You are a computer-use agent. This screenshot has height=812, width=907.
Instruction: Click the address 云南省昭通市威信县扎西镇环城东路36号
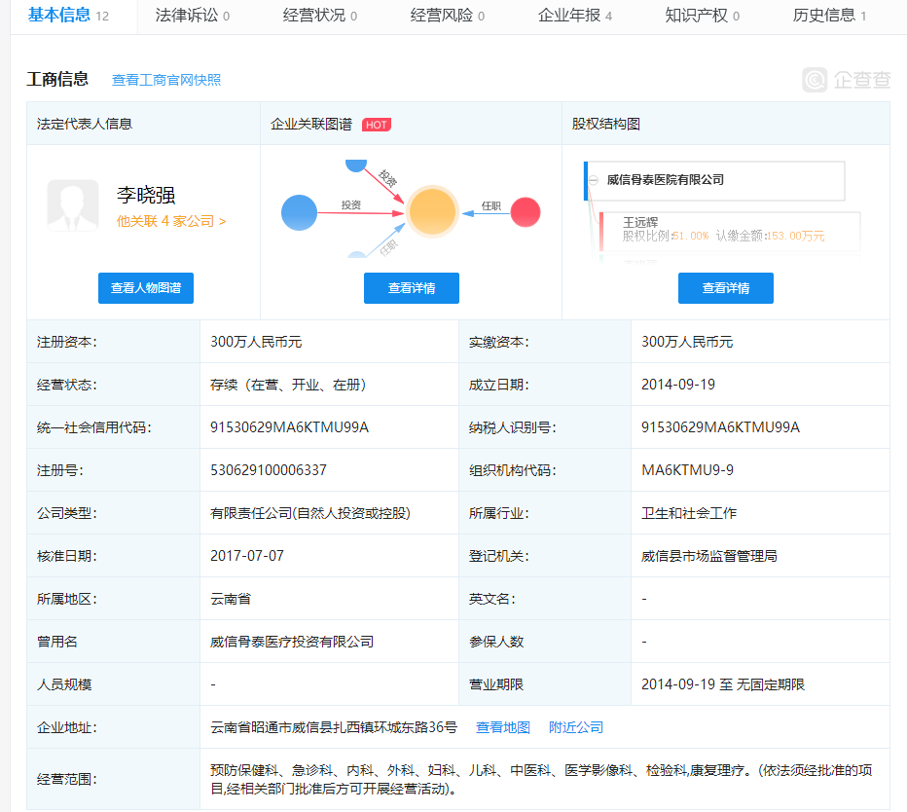coord(334,727)
